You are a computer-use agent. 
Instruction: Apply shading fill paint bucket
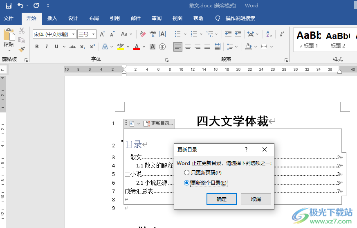click(x=248, y=47)
